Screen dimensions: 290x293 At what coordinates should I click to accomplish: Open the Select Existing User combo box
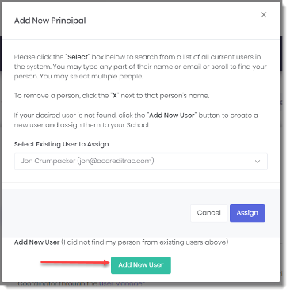pyautogui.click(x=141, y=162)
